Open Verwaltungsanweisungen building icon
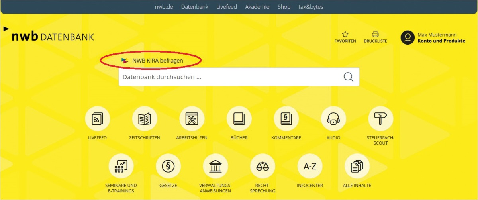Image resolution: width=478 pixels, height=200 pixels. (x=215, y=166)
